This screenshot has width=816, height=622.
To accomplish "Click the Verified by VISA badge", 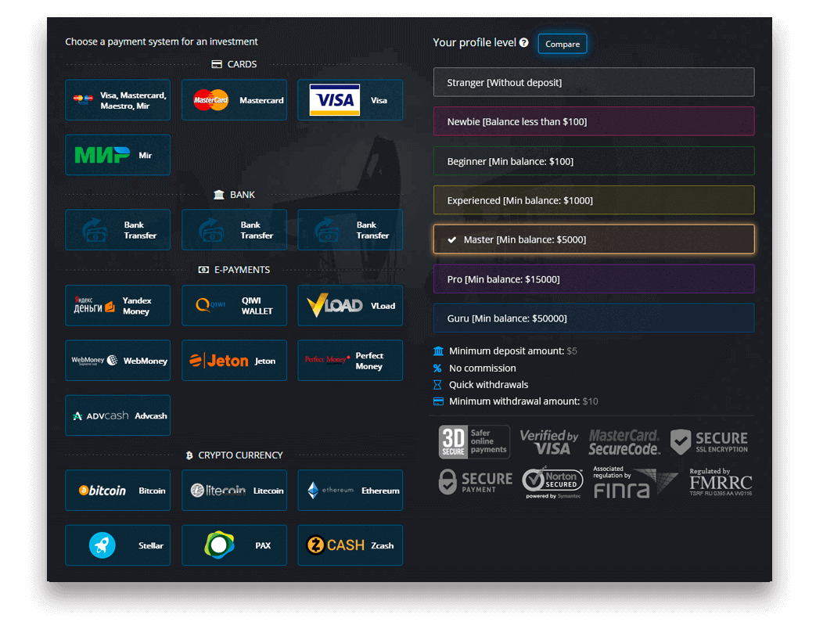I will (x=549, y=442).
